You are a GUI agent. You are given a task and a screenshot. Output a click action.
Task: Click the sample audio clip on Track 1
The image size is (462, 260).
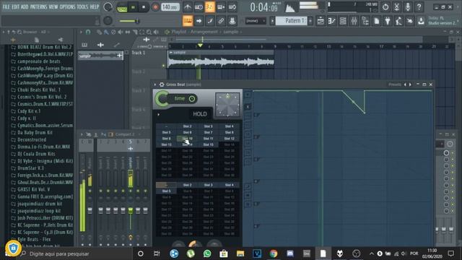221,59
